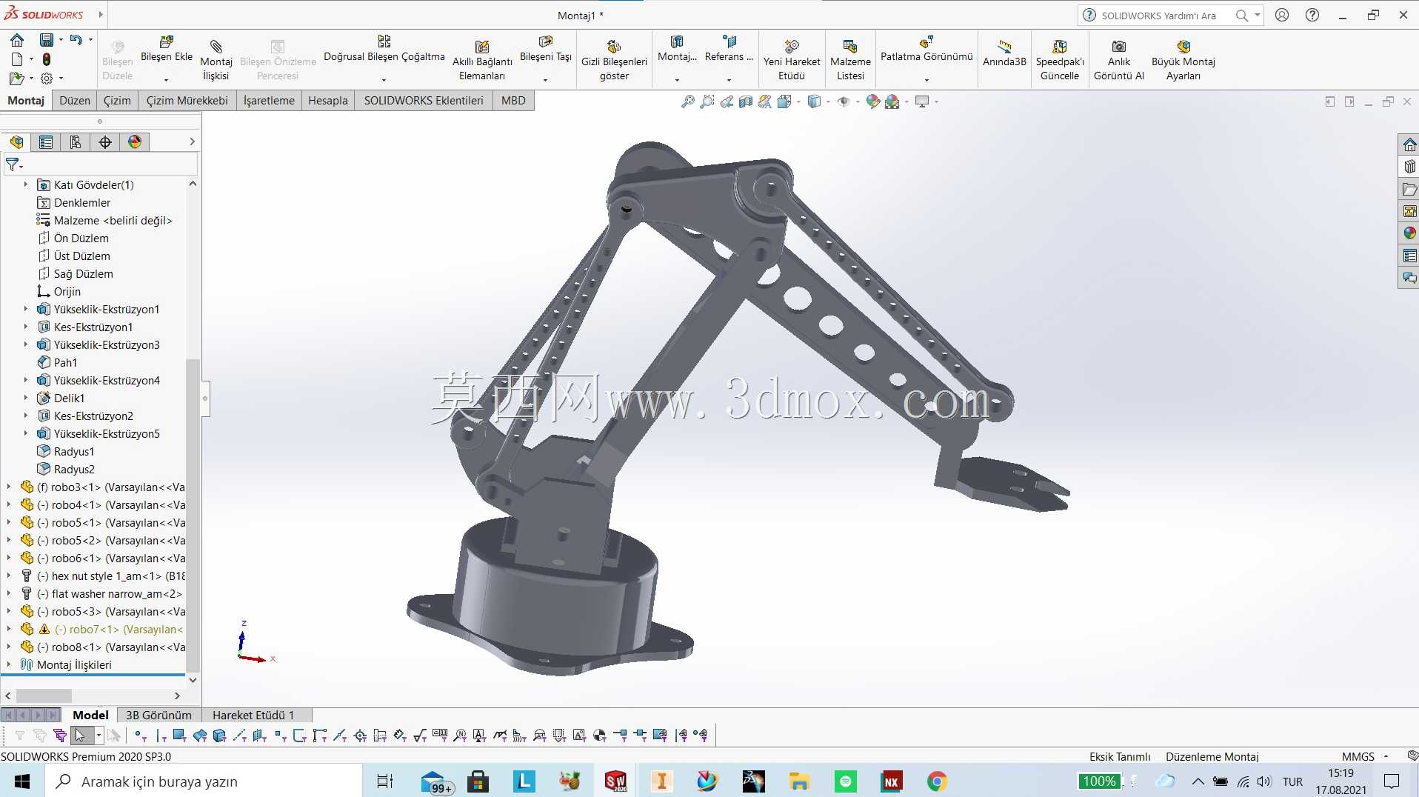1419x797 pixels.
Task: Open Hesapla tab
Action: click(x=328, y=101)
